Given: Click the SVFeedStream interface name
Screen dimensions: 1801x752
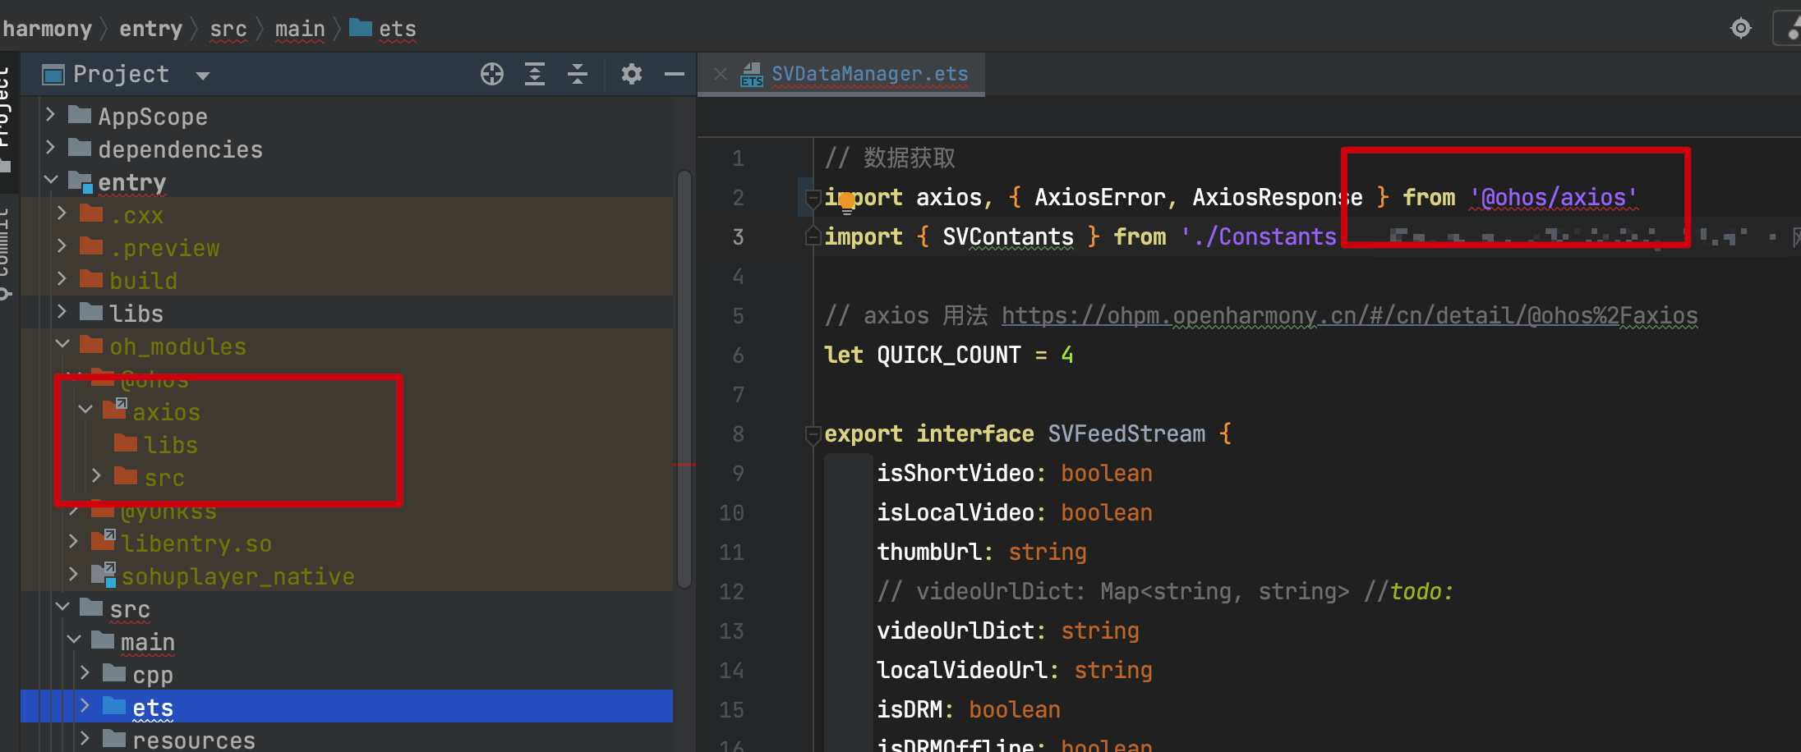Looking at the screenshot, I should (1126, 433).
